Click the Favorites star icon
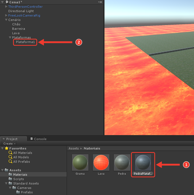Image resolution: width=194 pixels, height=195 pixels. pyautogui.click(x=7, y=148)
